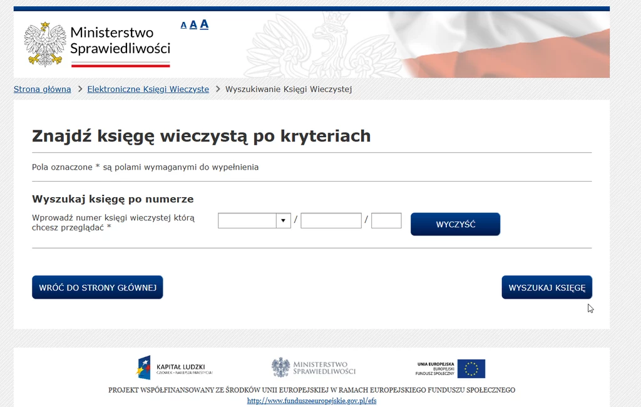Viewport: 641px width, 407px height.
Task: Open the court code dropdown arrow
Action: 283,221
